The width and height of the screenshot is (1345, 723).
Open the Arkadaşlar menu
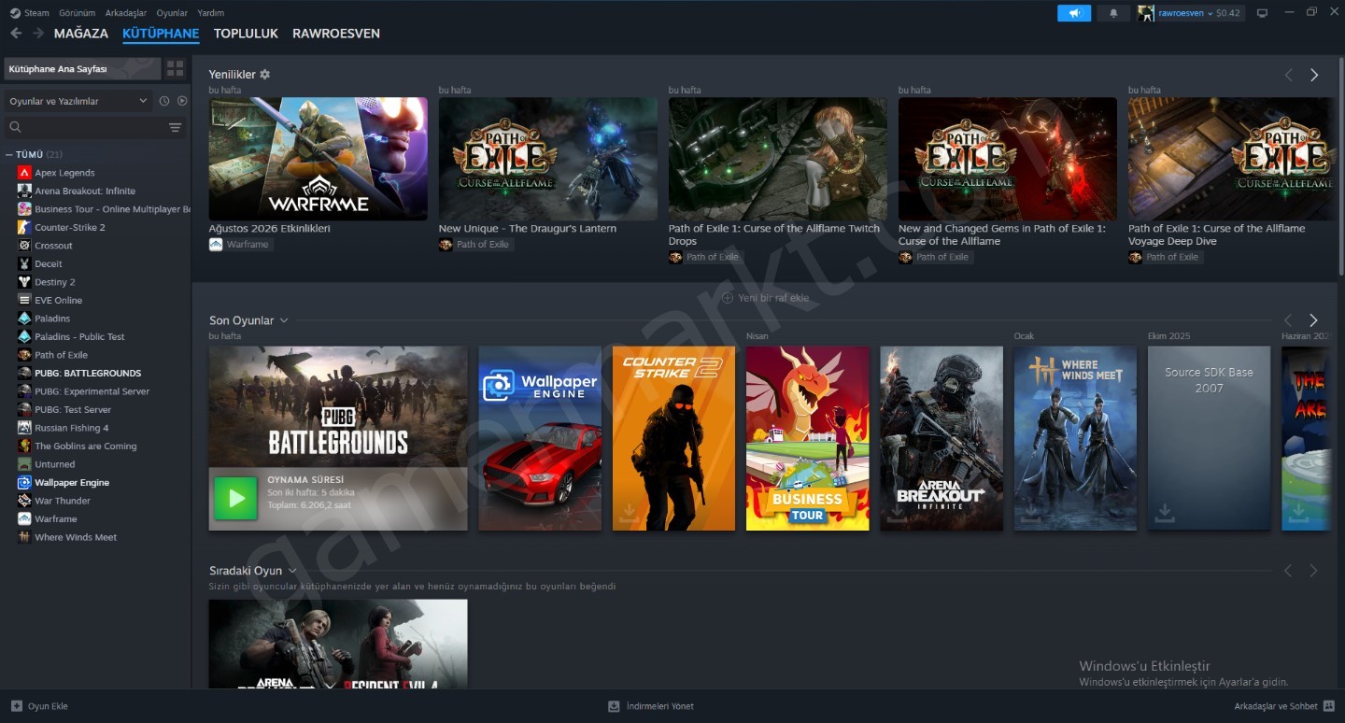coord(126,13)
